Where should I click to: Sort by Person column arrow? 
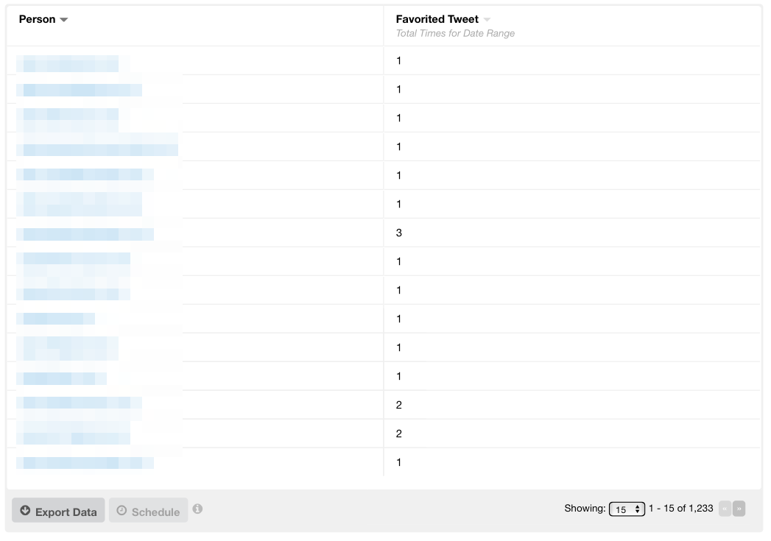64,20
